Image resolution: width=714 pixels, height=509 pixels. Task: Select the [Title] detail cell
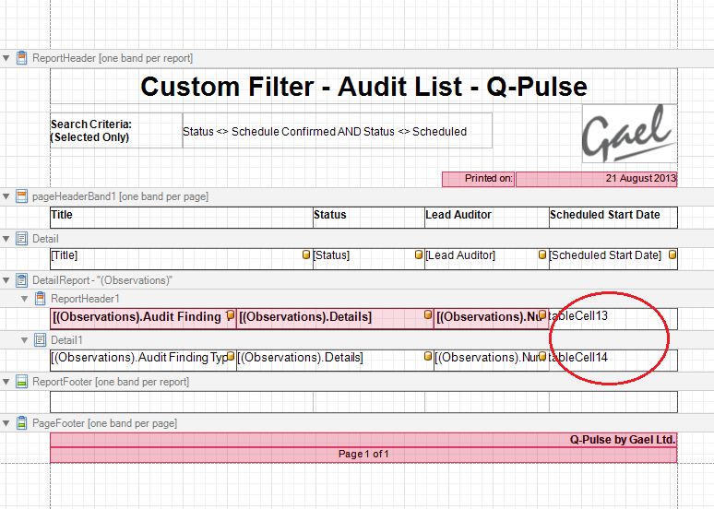(182, 259)
